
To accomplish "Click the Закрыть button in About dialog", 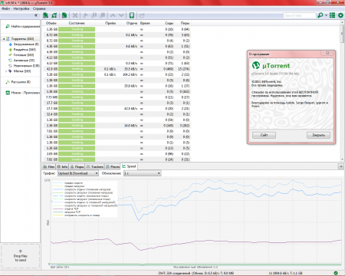I will click(318, 135).
